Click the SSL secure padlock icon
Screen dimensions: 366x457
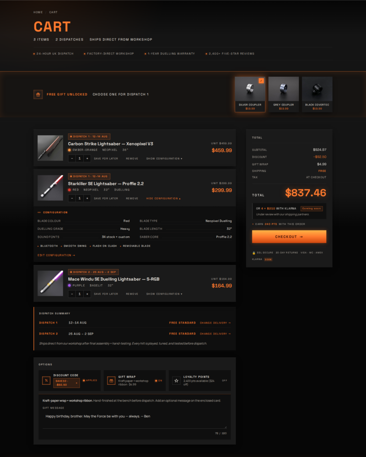click(253, 253)
